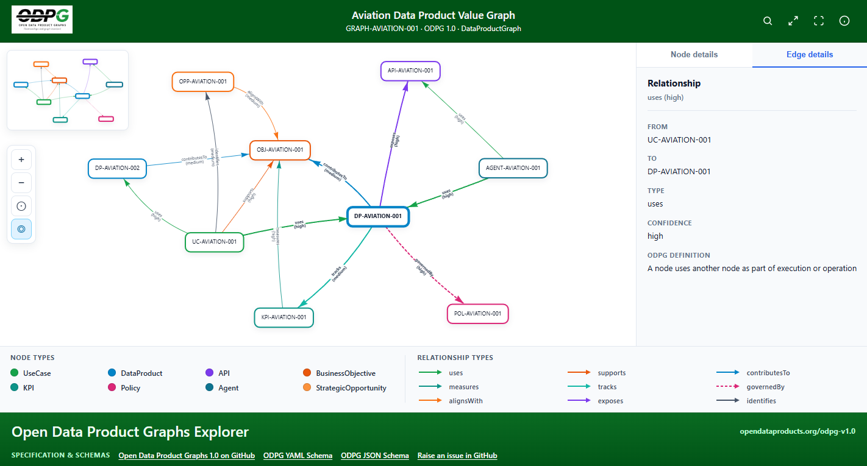Enter fullscreen with the corner-brackets icon
Screen dimensions: 867x466
(819, 21)
